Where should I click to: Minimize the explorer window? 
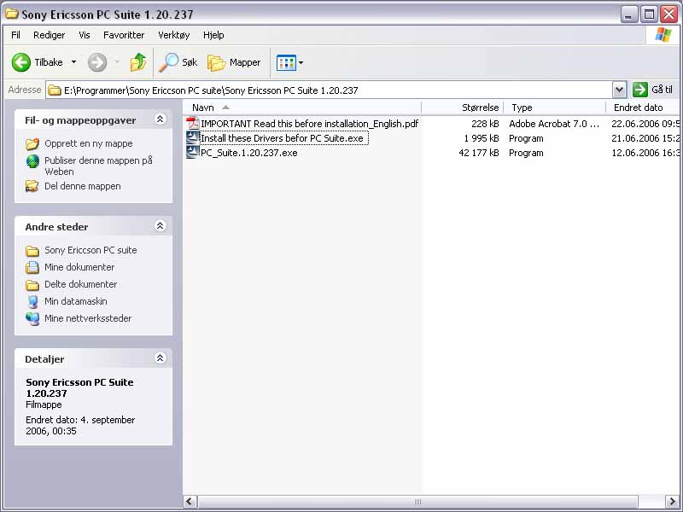pyautogui.click(x=628, y=15)
